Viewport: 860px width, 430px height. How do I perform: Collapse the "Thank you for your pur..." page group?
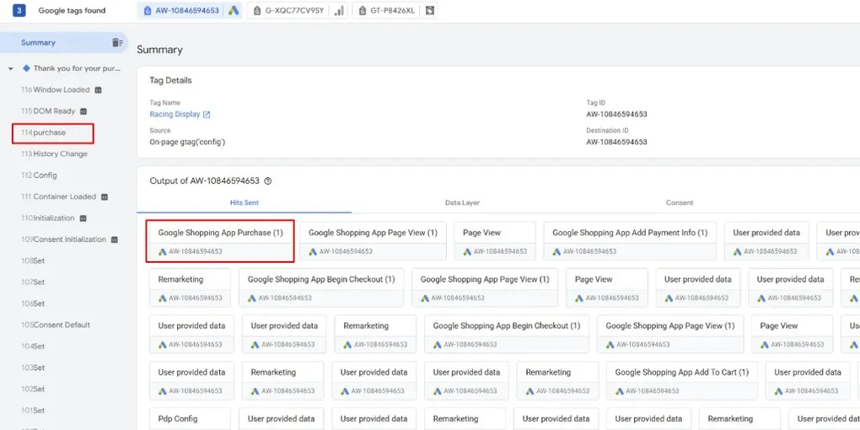[x=11, y=69]
